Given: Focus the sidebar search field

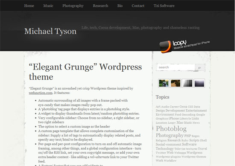Looking at the screenshot, I should click(176, 67).
